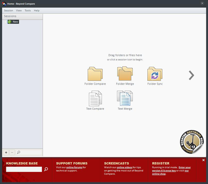Viewport: 208px width, 184px height.
Task: Add a new session with plus button
Action: click(x=6, y=152)
